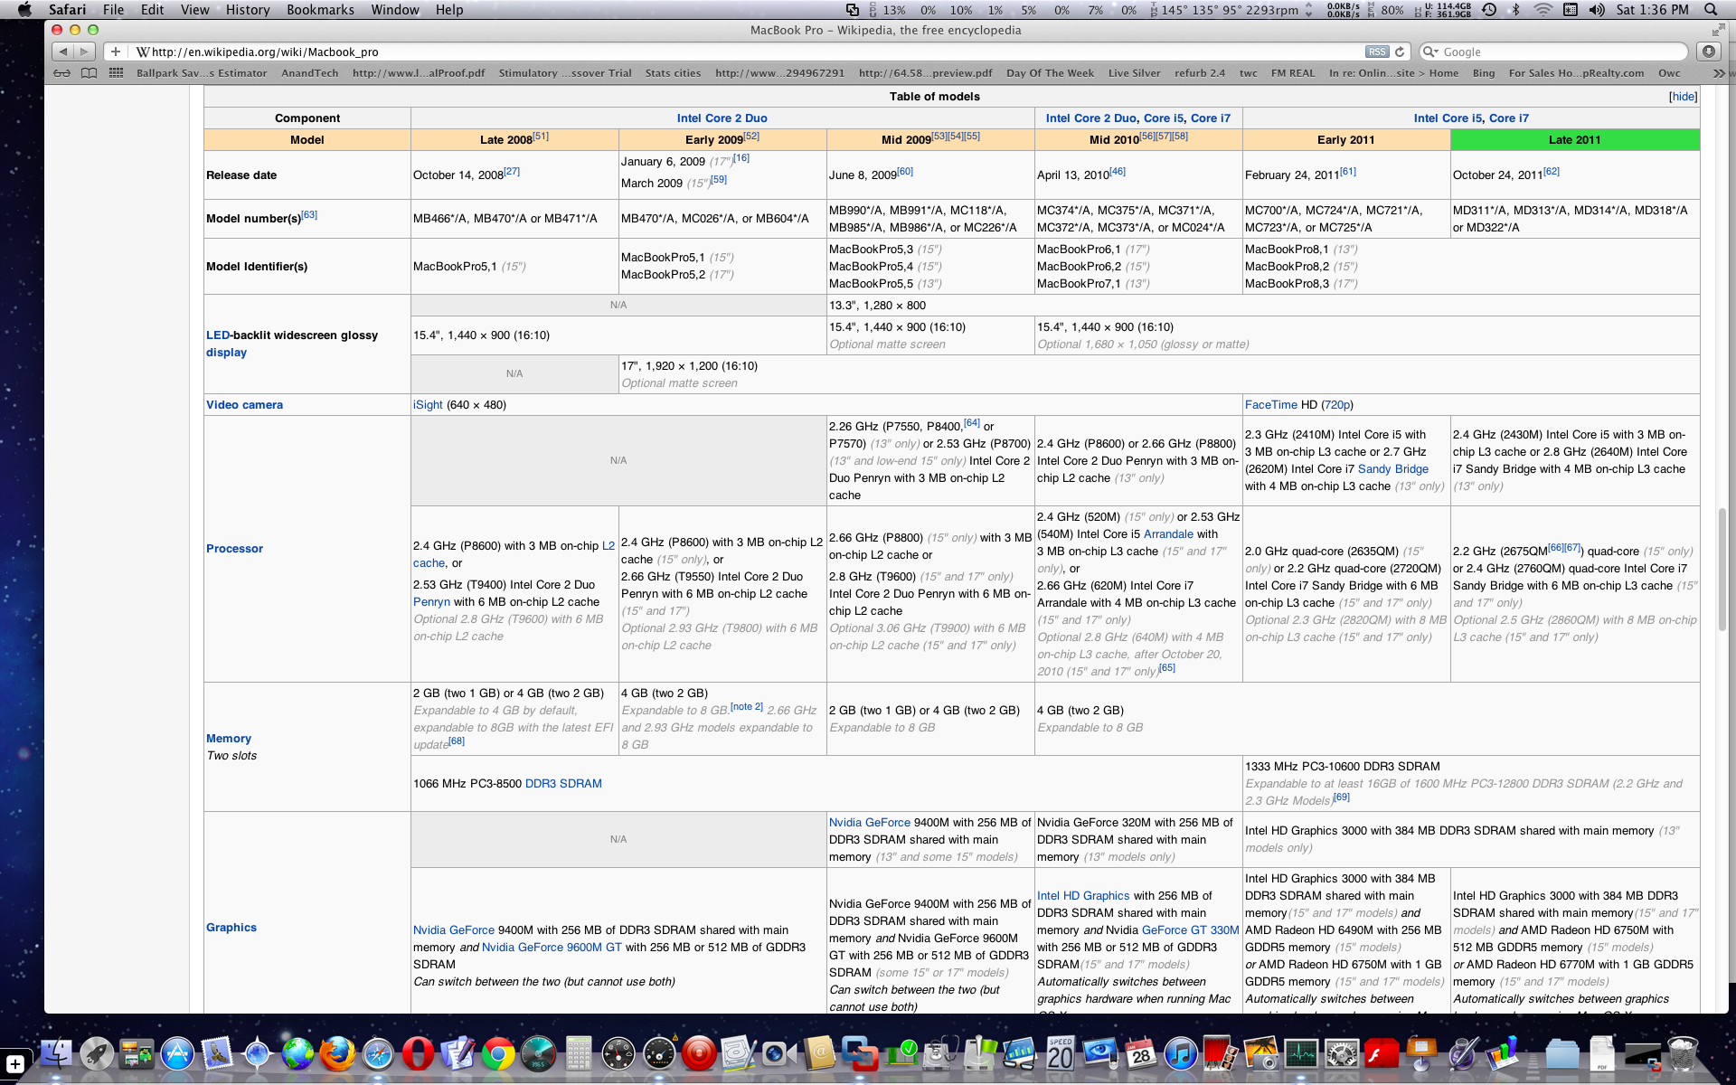1736x1085 pixels.
Task: Open the Wi-Fi status menu icon
Action: click(x=1543, y=10)
